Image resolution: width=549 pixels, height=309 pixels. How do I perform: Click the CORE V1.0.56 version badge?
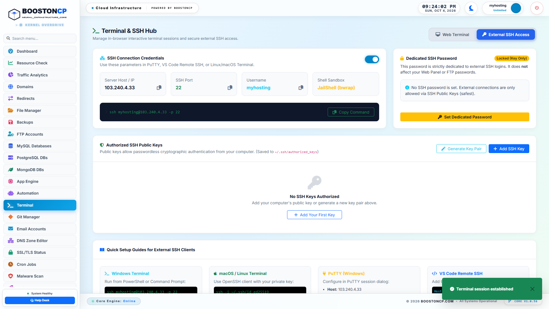(x=523, y=301)
